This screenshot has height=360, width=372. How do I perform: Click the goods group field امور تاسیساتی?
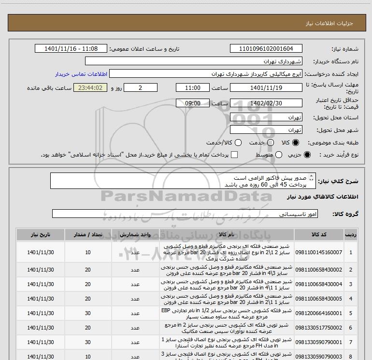(x=185, y=214)
